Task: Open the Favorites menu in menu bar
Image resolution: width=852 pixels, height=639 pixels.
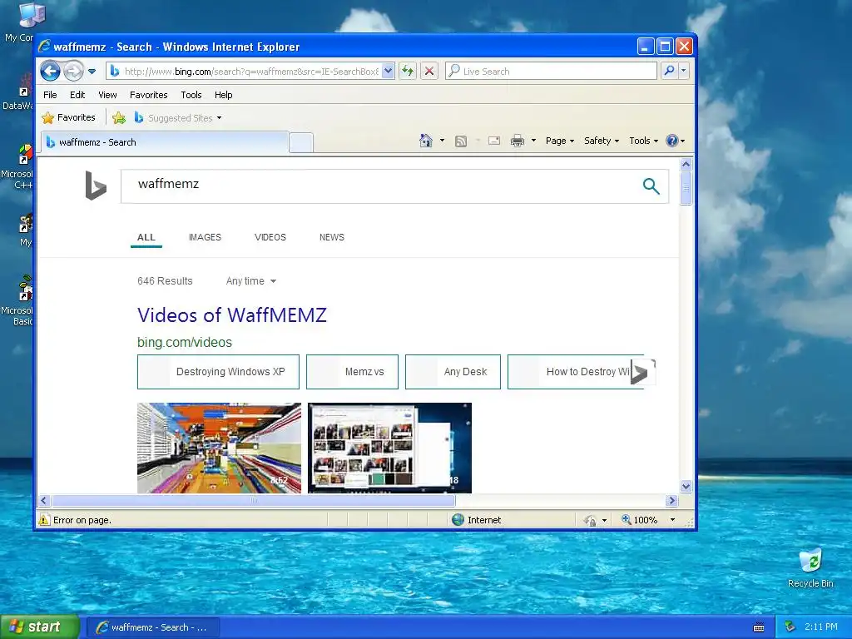Action: [148, 95]
